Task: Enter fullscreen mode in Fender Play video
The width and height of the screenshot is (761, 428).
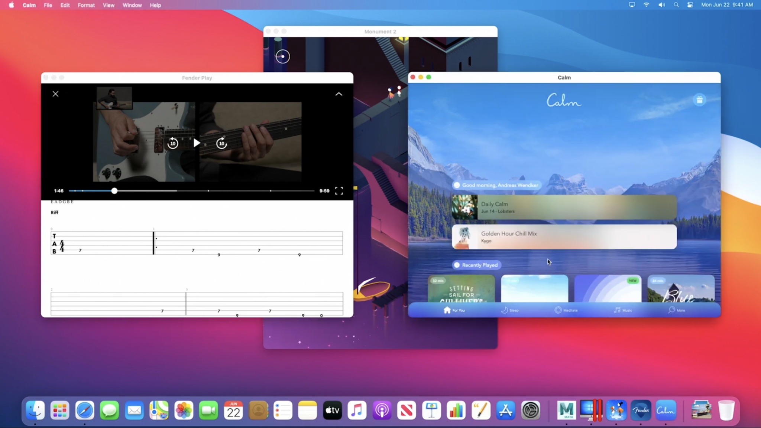Action: point(339,191)
